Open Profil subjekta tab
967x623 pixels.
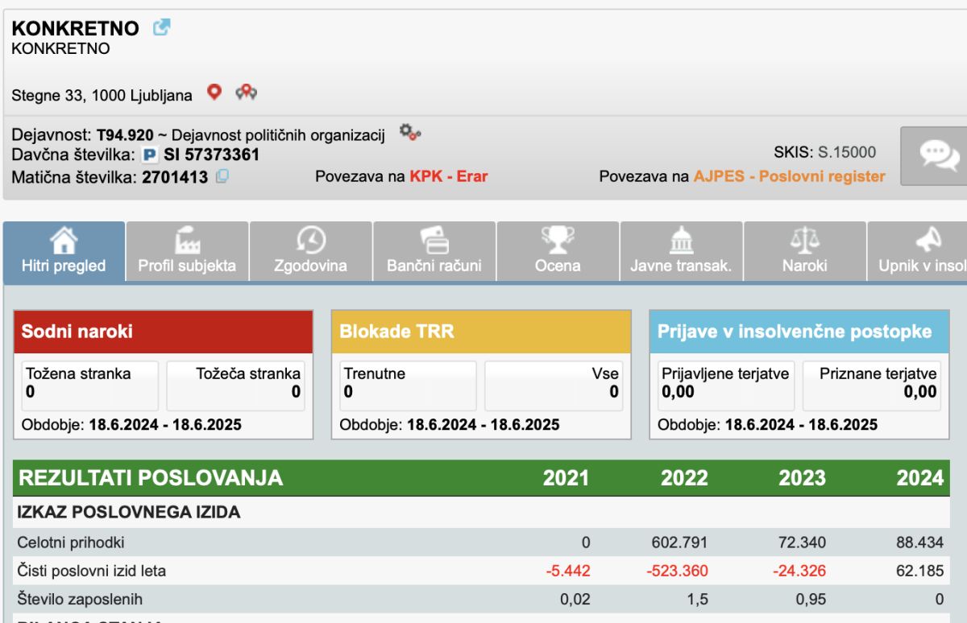(x=187, y=252)
